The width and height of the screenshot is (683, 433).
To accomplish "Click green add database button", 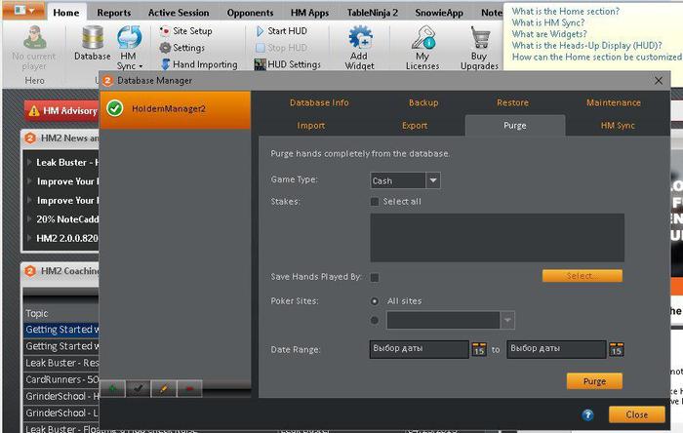I will pyautogui.click(x=113, y=388).
